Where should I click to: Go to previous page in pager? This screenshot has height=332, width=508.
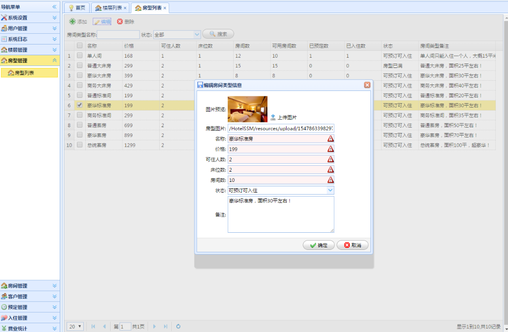point(104,327)
